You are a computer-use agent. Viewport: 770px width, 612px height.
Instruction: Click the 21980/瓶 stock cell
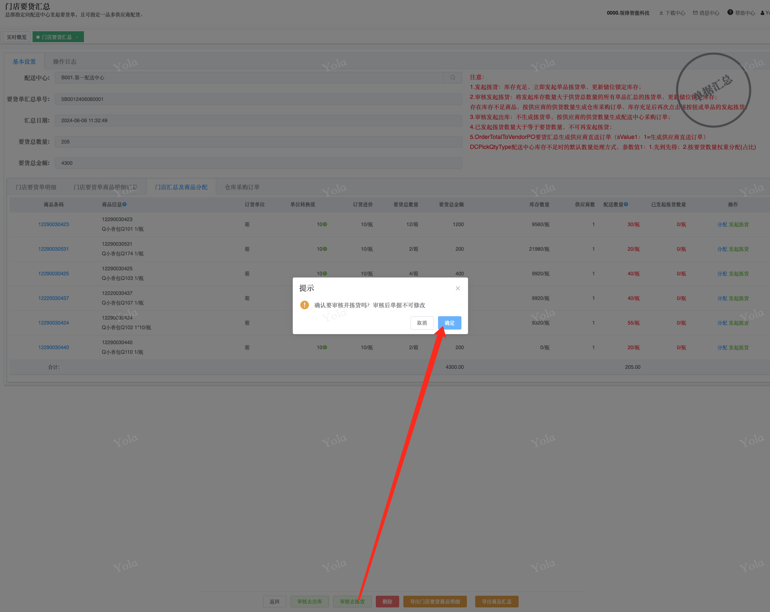click(x=540, y=249)
